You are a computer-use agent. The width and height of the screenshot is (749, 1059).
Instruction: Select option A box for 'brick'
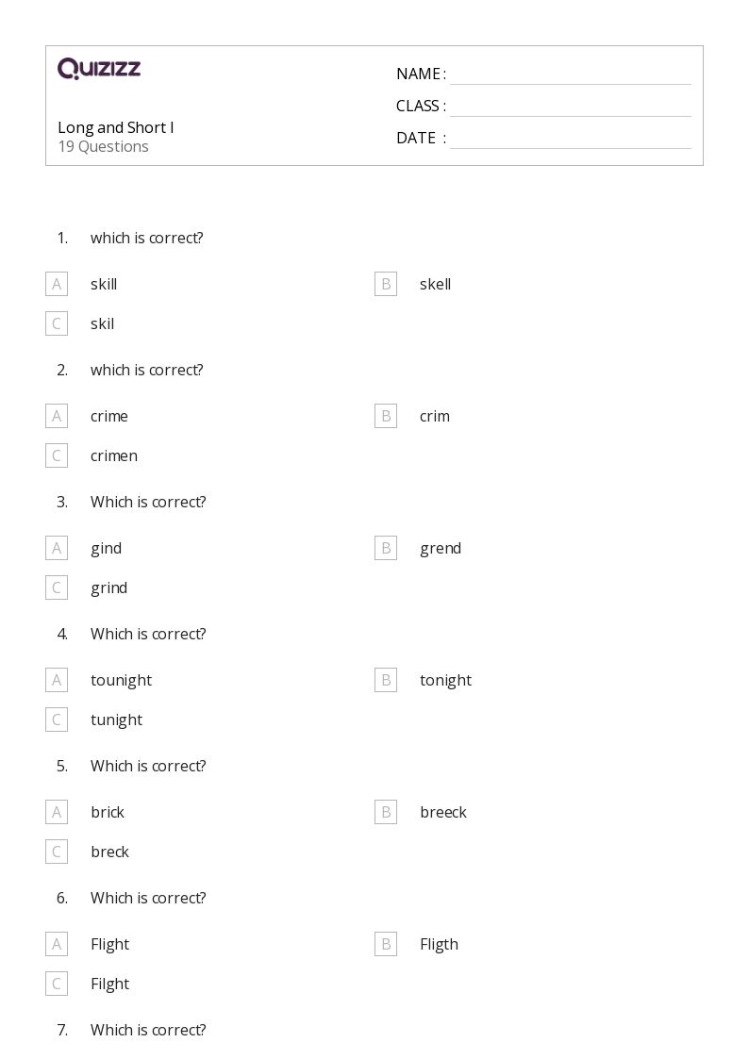click(57, 812)
